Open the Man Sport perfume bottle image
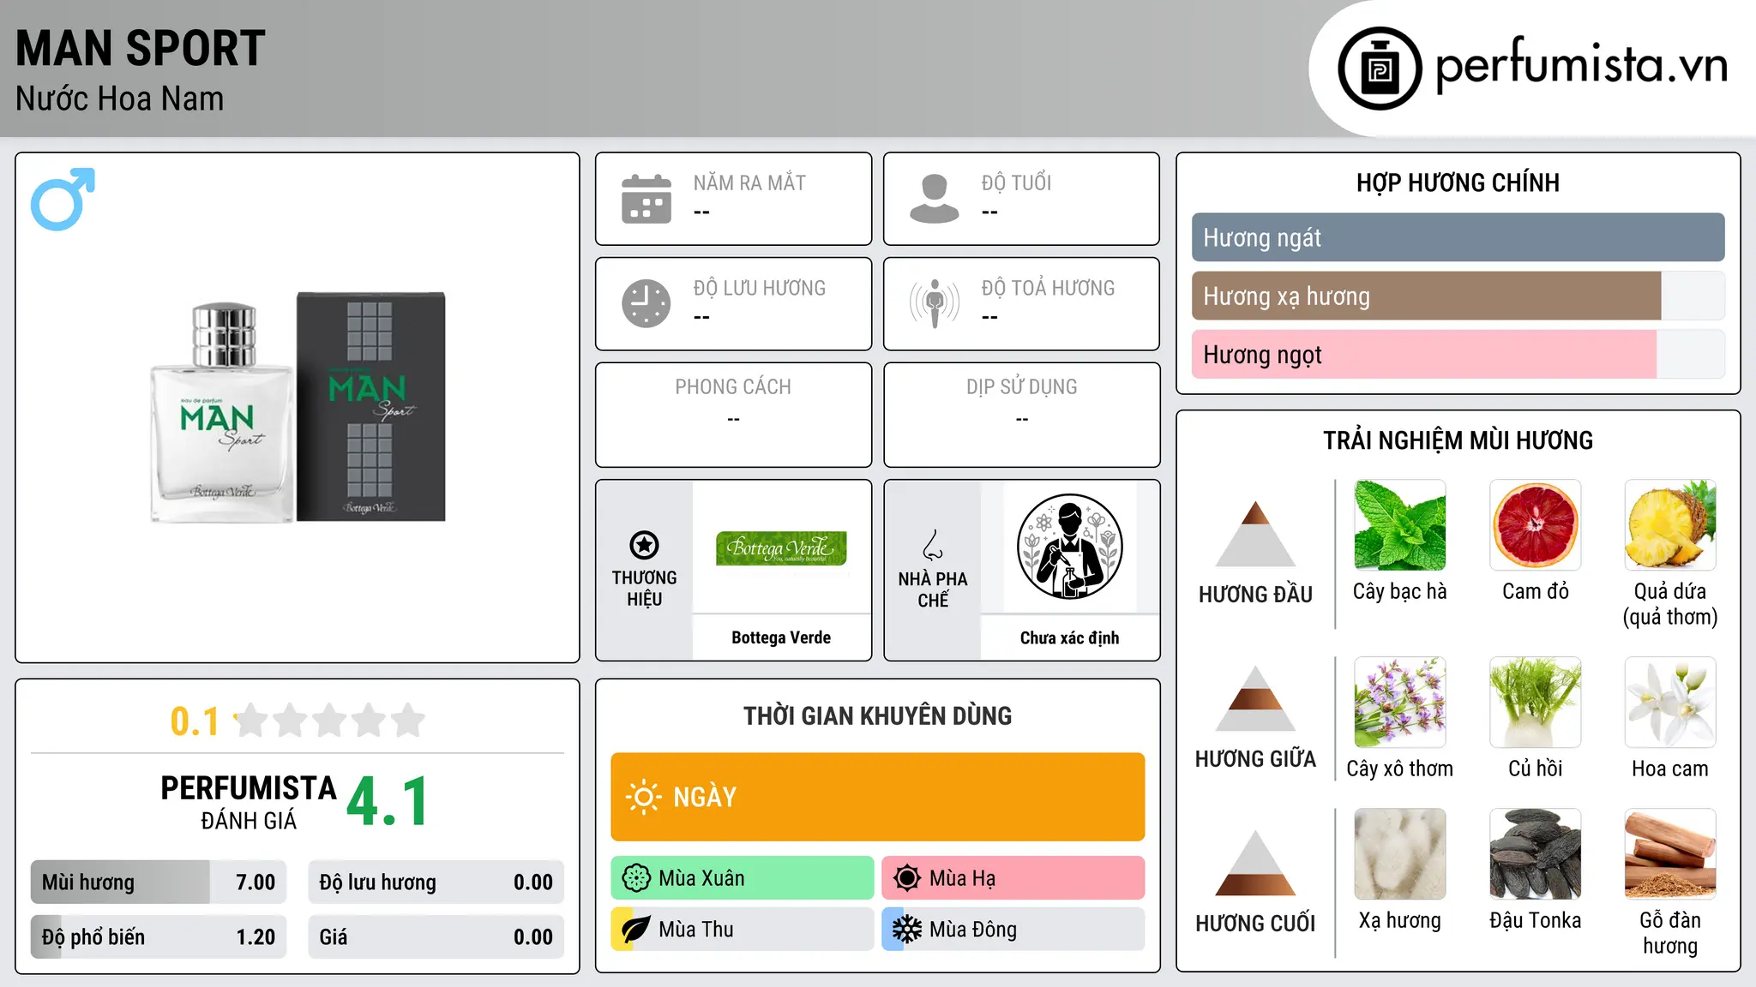The image size is (1756, 987). coord(298,410)
